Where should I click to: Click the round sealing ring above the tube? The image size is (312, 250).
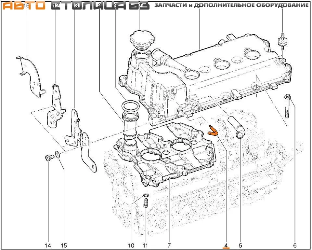click(x=130, y=106)
